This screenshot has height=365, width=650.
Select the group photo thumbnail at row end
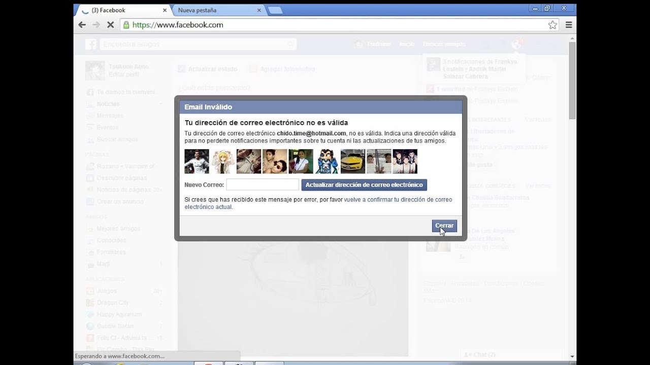405,162
